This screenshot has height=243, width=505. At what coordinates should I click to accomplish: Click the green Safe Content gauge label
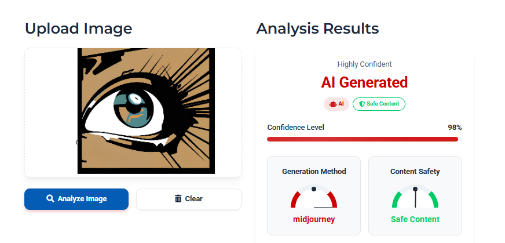(x=415, y=219)
